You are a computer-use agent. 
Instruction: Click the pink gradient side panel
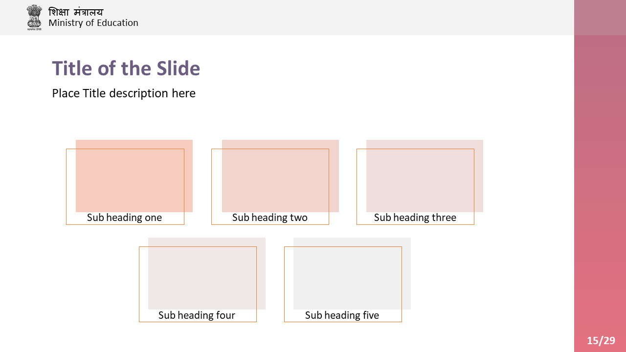600,194
